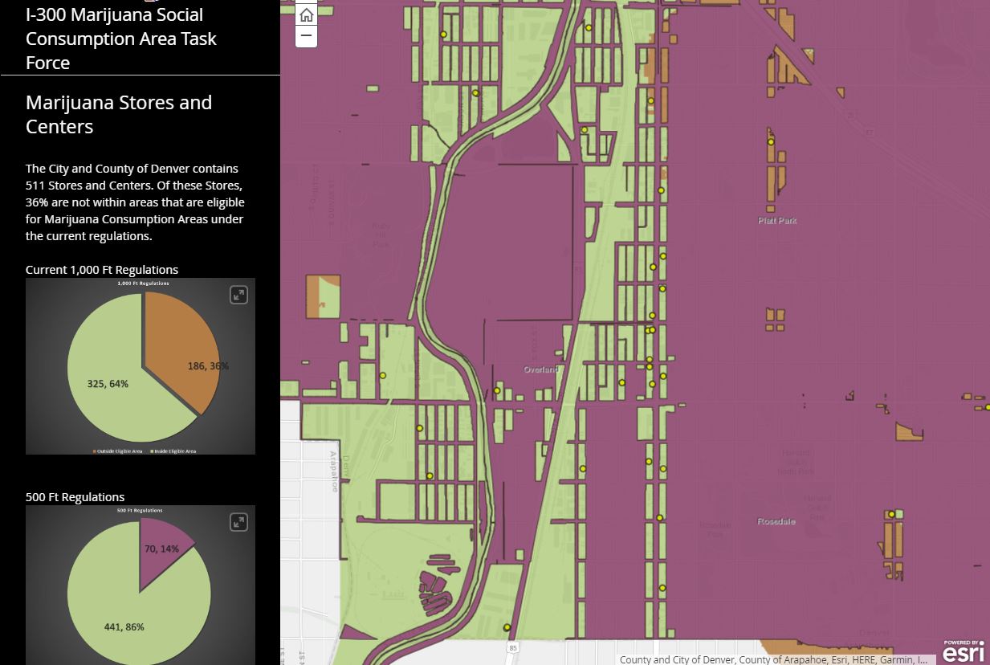Click the Highway 85 shield on map
The width and height of the screenshot is (990, 665).
pos(513,647)
